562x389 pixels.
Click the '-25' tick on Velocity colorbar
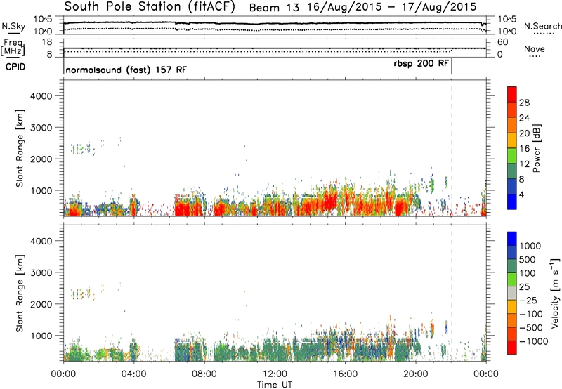click(529, 300)
